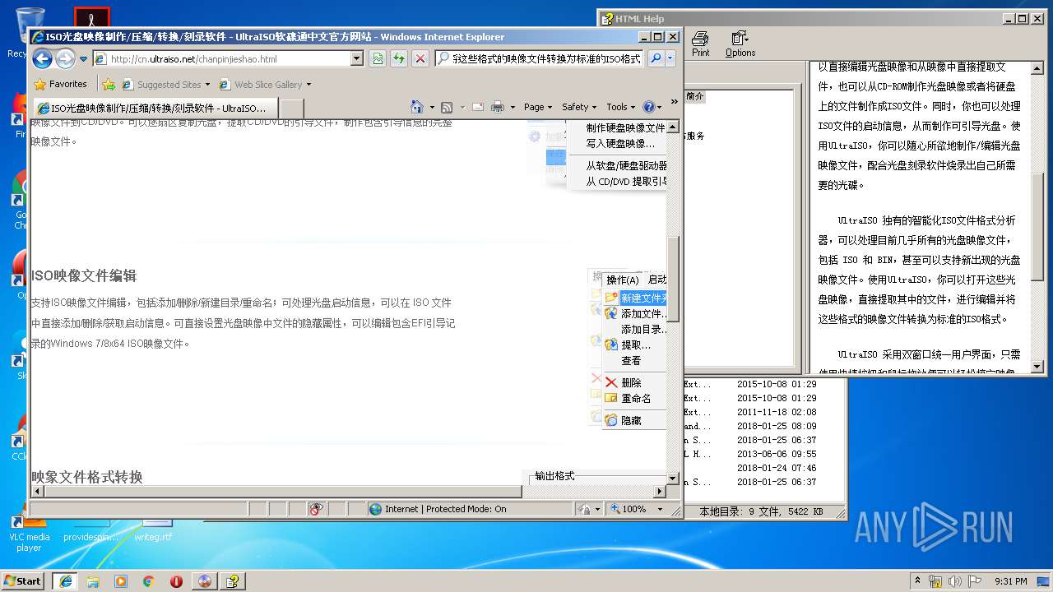Open search provider dropdown arrow
The height and width of the screenshot is (592, 1053).
tap(670, 58)
